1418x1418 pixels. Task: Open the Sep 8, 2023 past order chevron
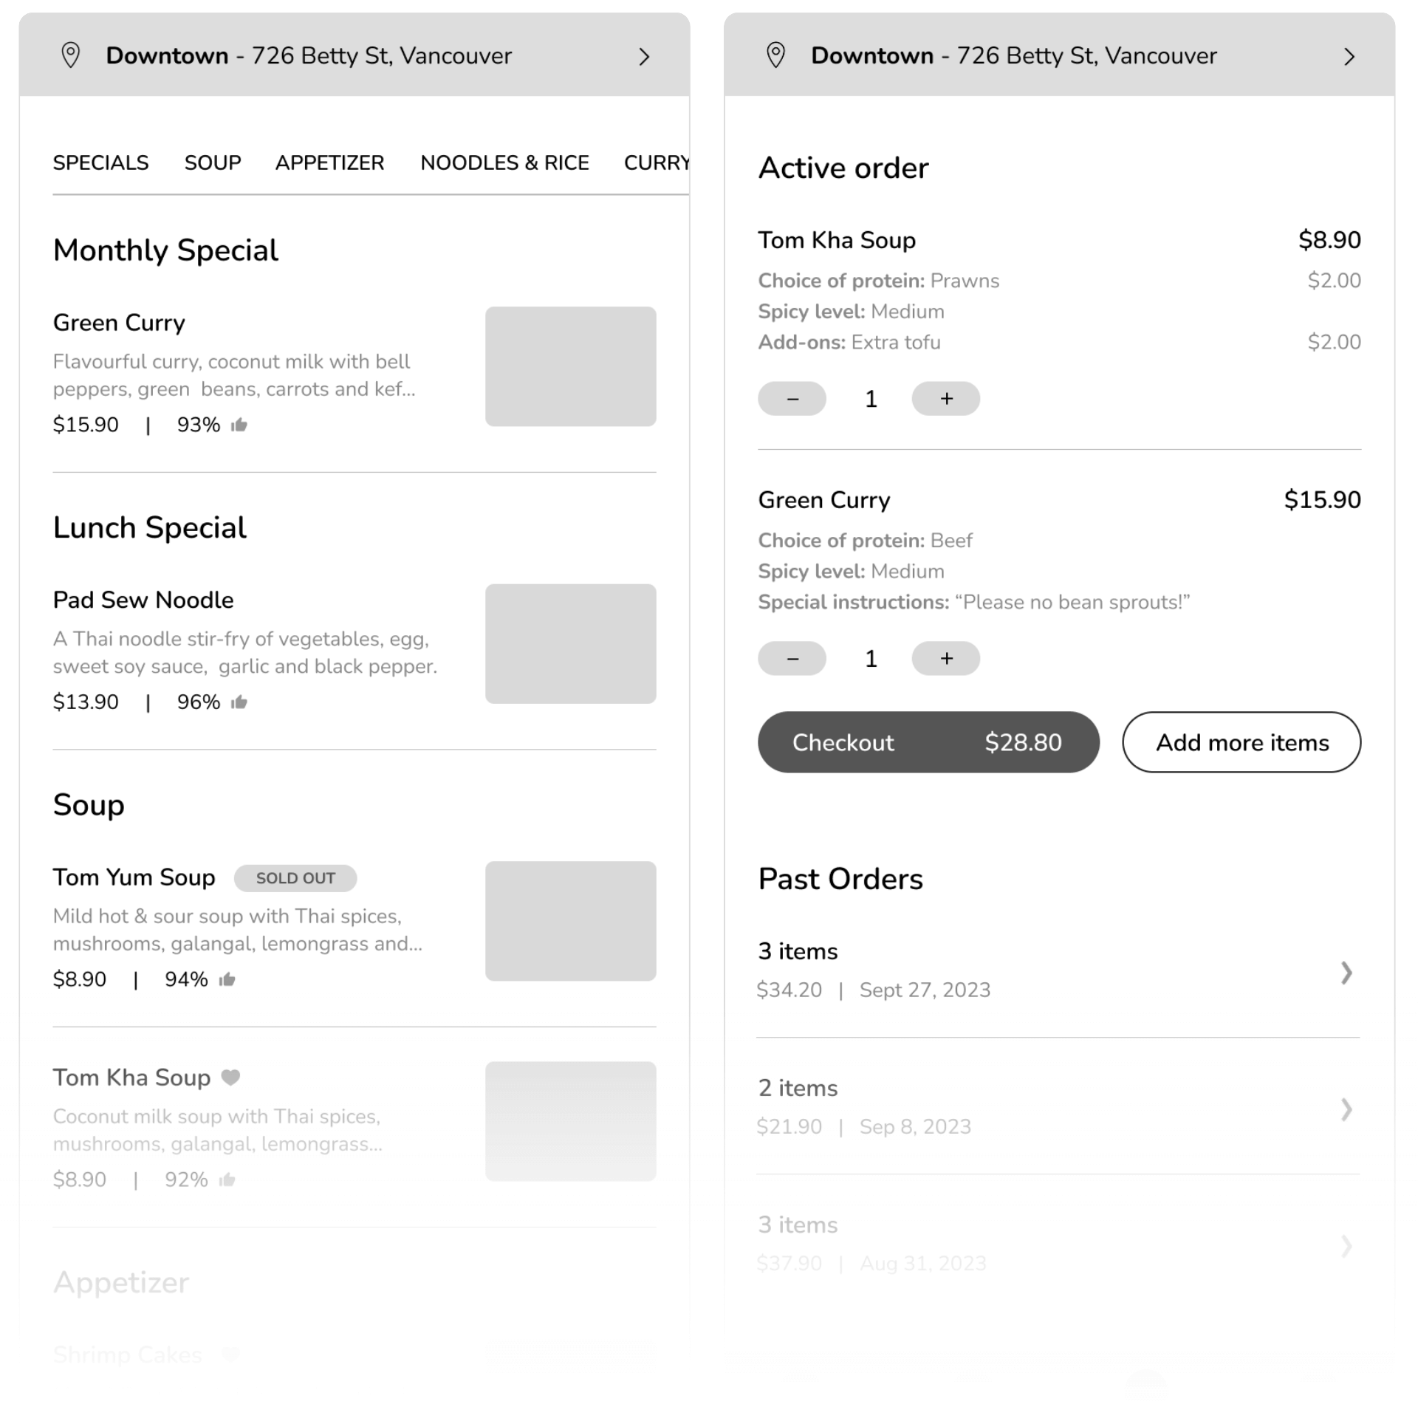point(1346,1109)
